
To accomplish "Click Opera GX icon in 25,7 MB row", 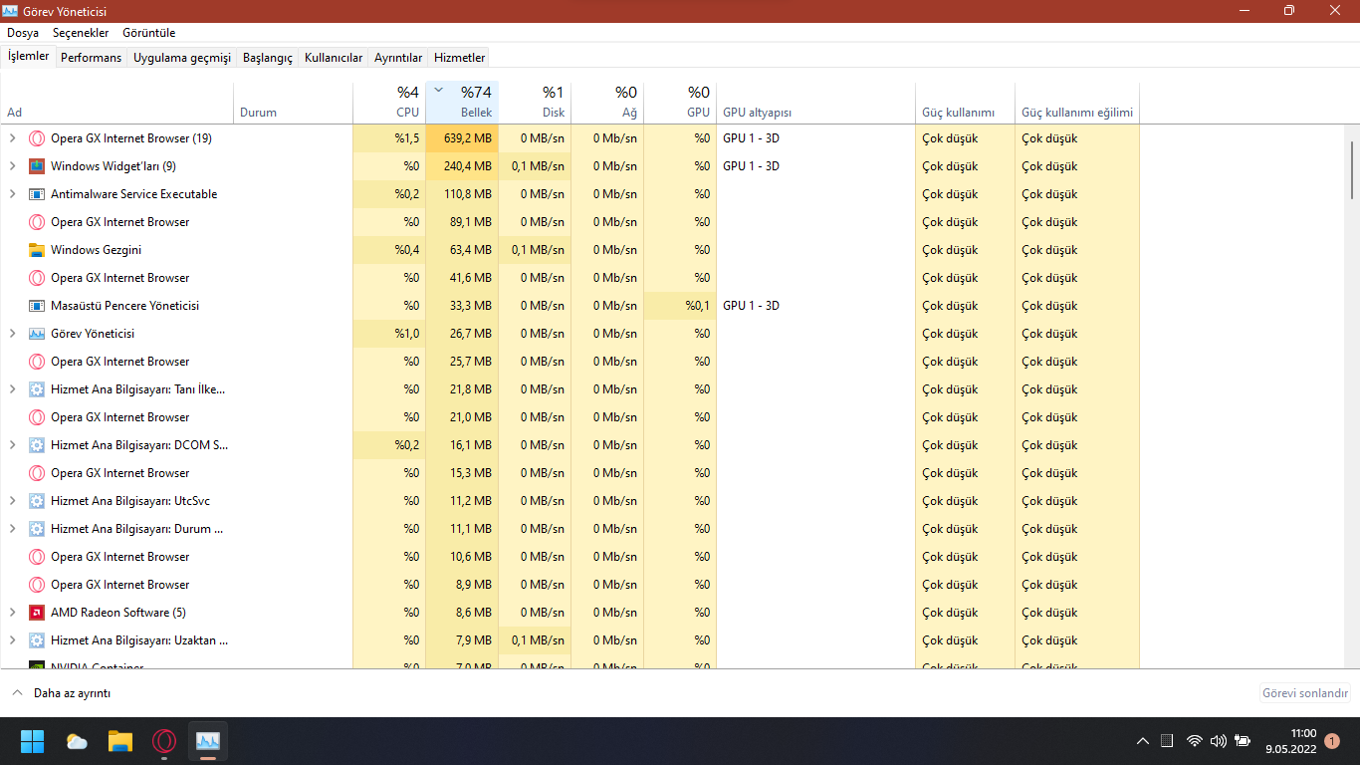I will [x=37, y=362].
